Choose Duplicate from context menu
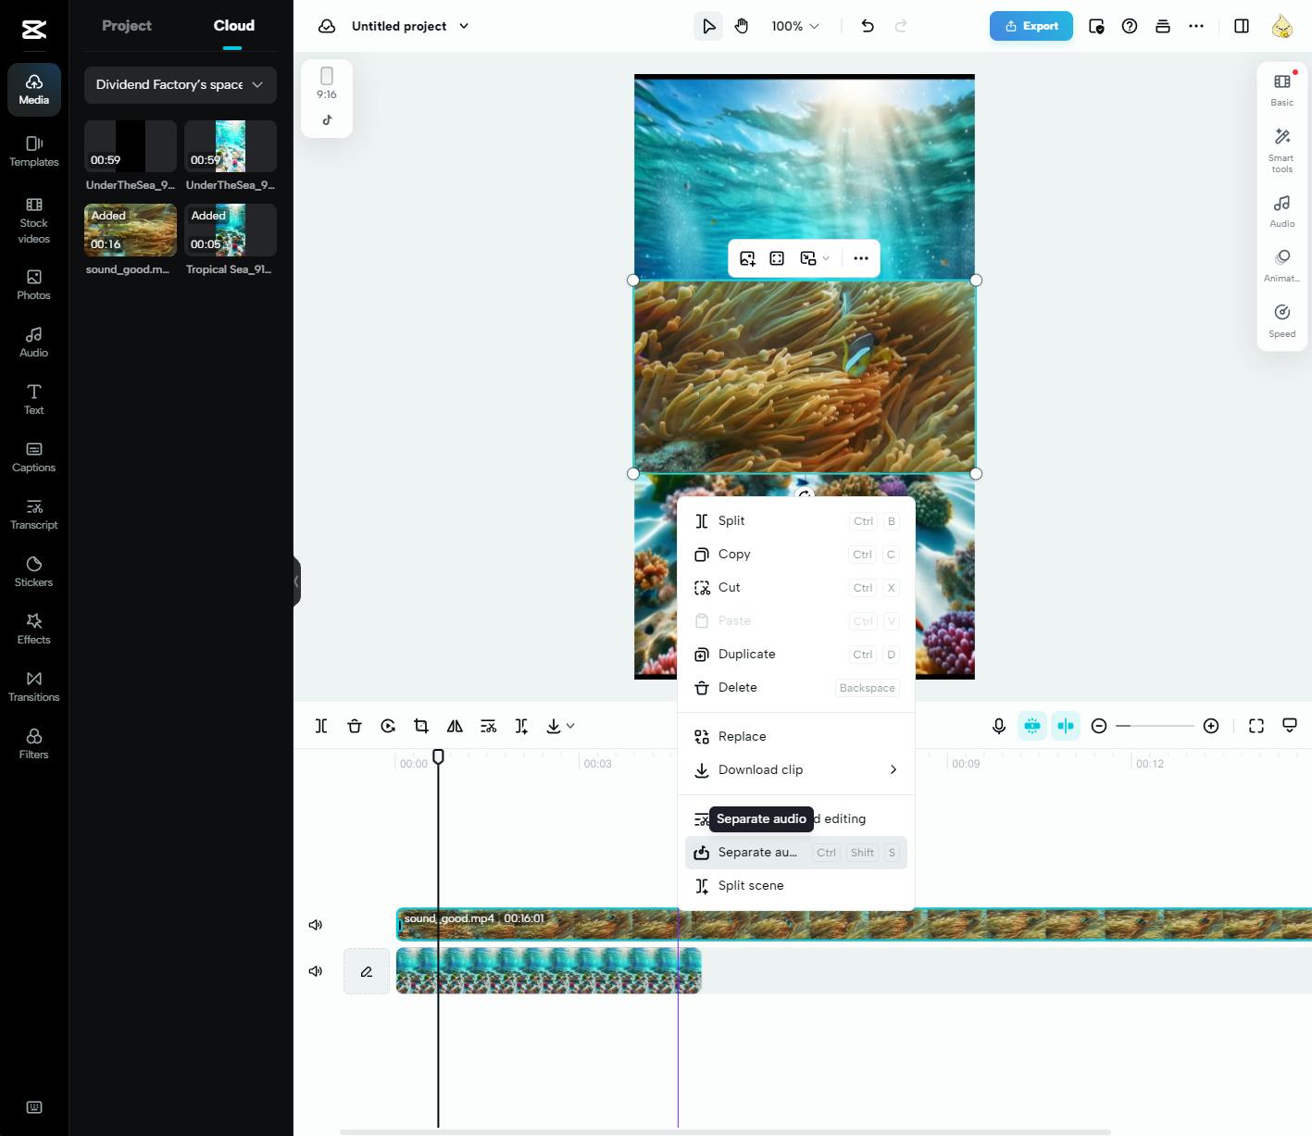This screenshot has width=1312, height=1136. pos(796,655)
